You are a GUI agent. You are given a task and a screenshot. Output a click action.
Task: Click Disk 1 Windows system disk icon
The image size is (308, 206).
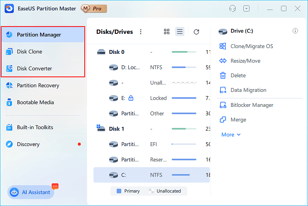[x=101, y=128]
